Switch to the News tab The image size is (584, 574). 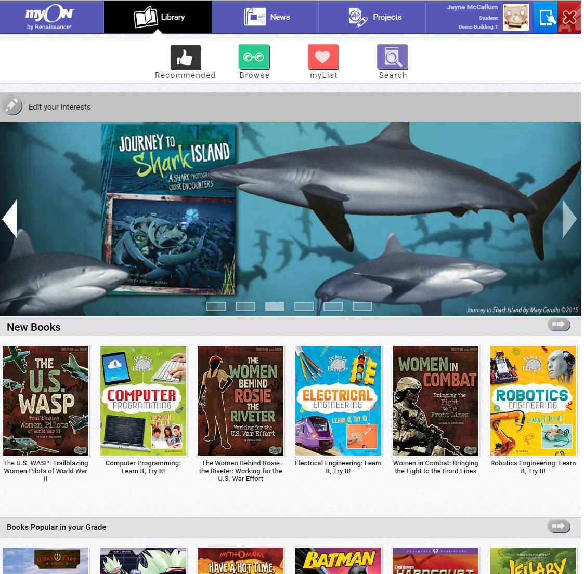(x=265, y=17)
